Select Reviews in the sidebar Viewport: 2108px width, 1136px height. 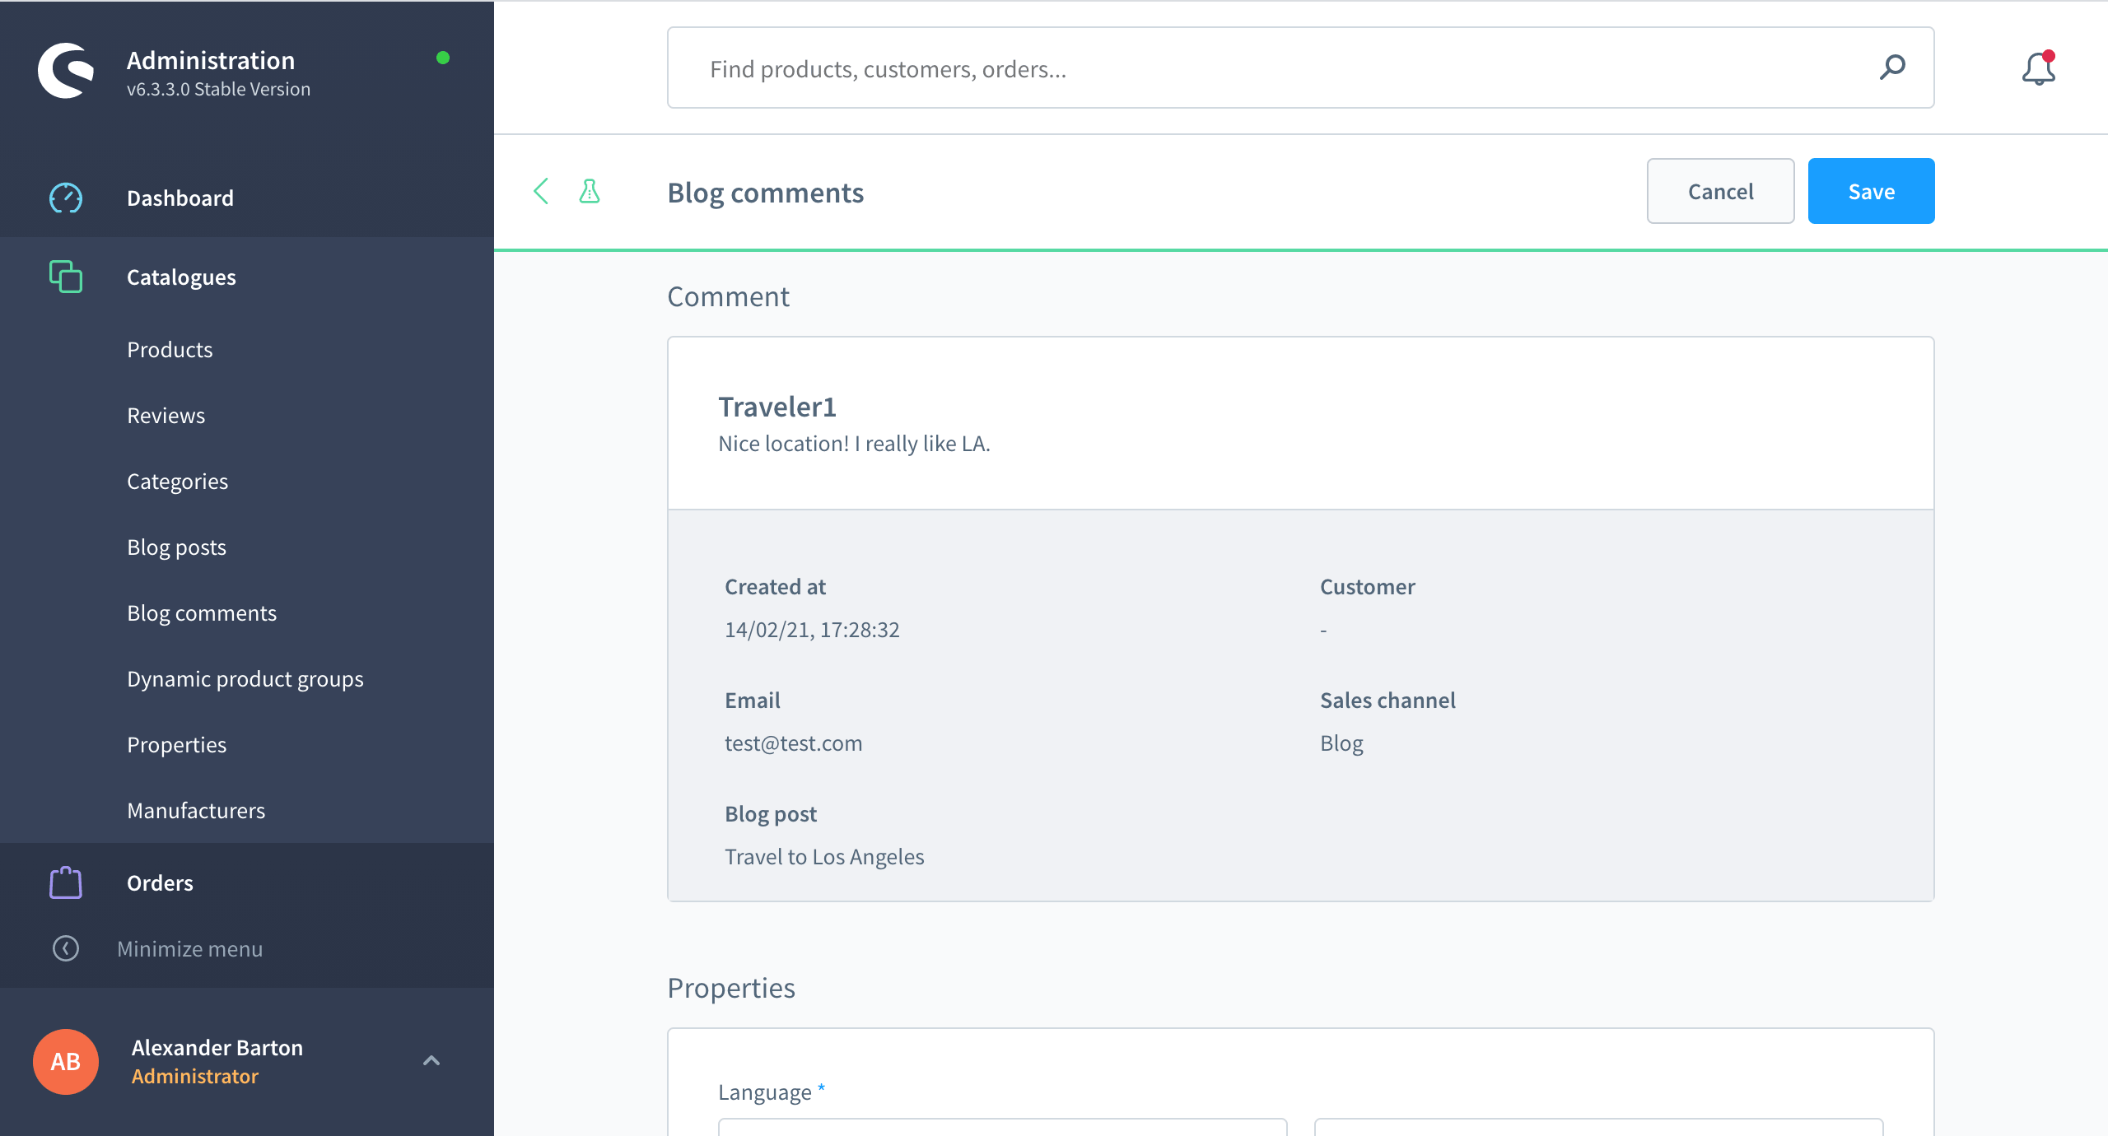(166, 416)
